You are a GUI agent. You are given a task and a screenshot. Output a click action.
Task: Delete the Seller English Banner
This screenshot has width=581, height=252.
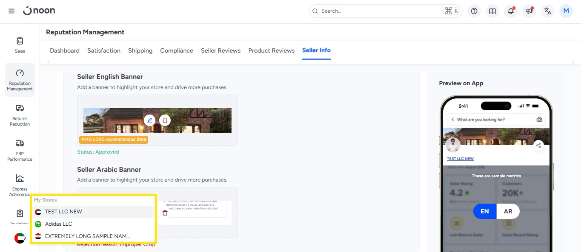(x=165, y=120)
